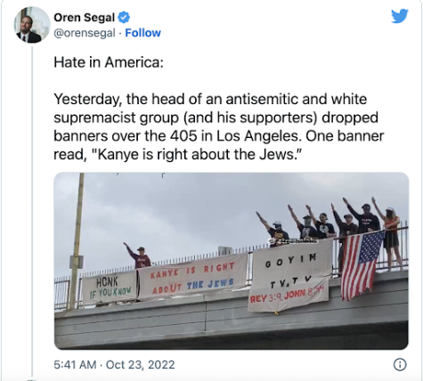
Task: Open the tweet info circle icon
Action: coord(400,364)
